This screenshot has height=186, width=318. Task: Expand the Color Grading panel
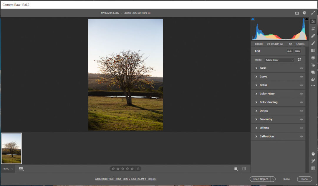coord(269,102)
